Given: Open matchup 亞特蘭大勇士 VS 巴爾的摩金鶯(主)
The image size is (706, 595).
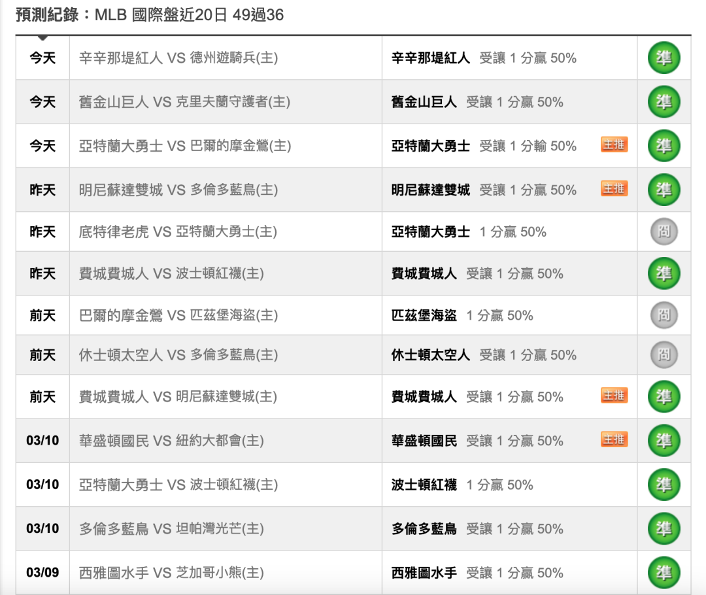Looking at the screenshot, I should tap(185, 146).
